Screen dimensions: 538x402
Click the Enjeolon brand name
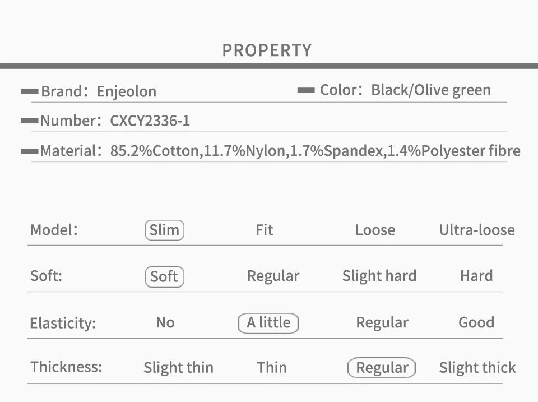[127, 91]
